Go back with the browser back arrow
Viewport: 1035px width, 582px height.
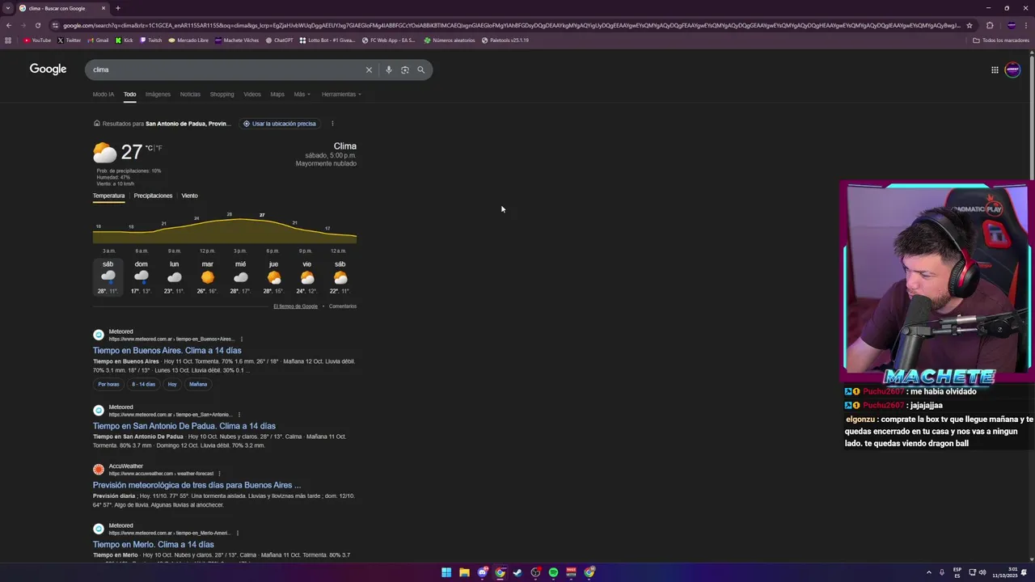pyautogui.click(x=8, y=25)
